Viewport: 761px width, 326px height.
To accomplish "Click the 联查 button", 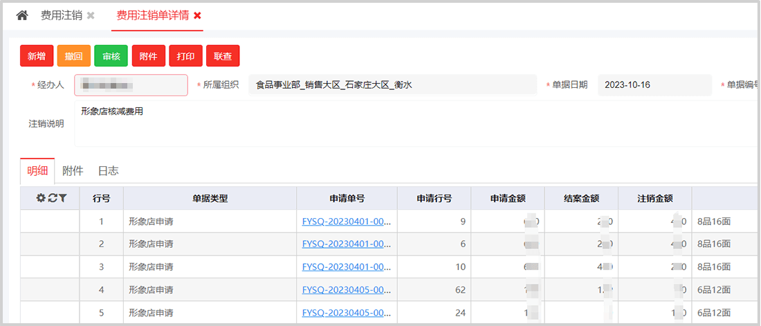I will (223, 56).
